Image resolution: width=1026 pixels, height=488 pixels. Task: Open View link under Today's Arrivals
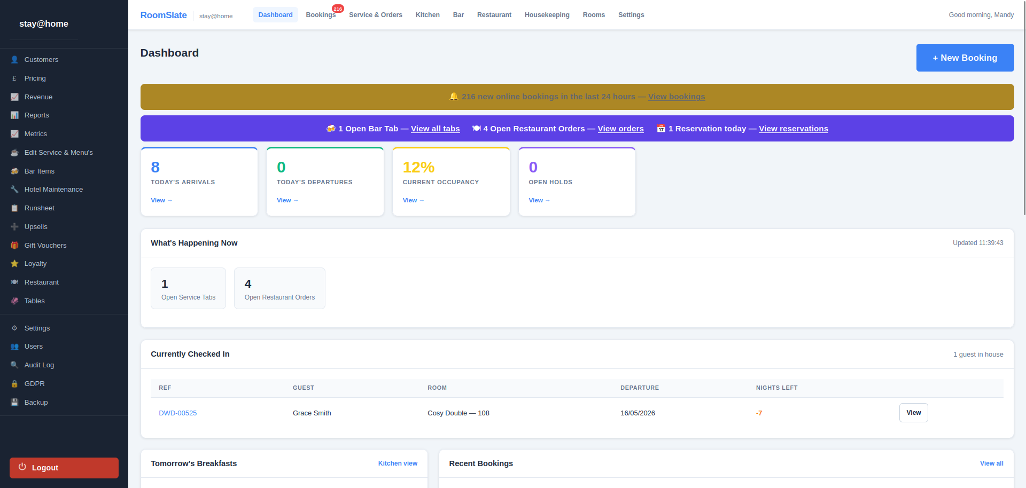click(161, 200)
